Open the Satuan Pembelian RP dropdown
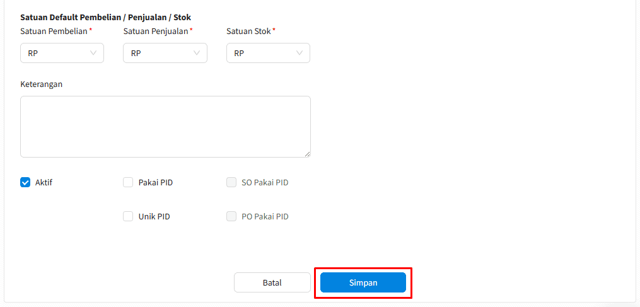 point(62,53)
